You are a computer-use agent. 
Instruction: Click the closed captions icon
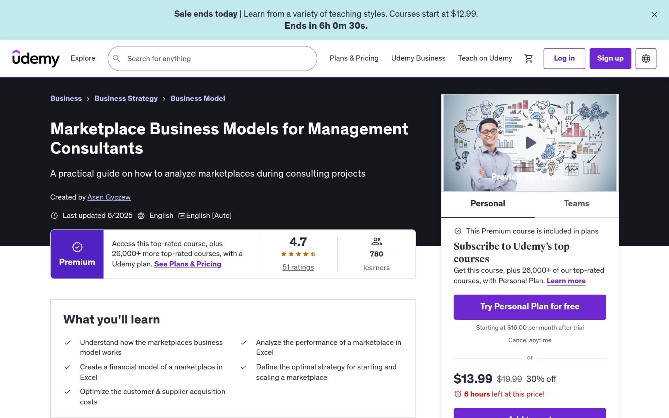click(182, 216)
